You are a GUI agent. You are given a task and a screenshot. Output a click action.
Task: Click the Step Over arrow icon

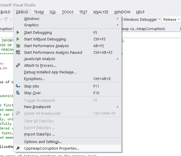point(18,93)
